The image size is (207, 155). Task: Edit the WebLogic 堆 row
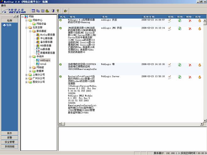170,65
